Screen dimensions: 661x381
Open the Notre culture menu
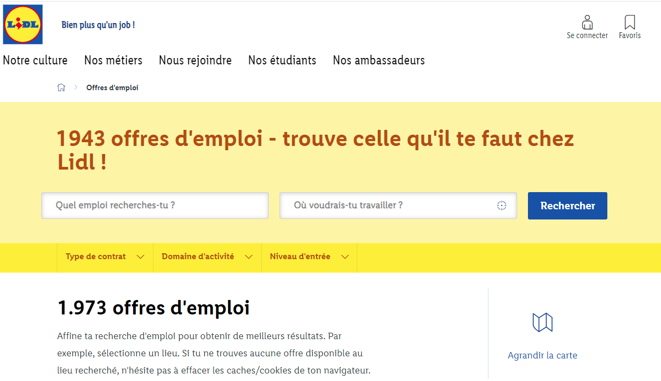tap(35, 60)
